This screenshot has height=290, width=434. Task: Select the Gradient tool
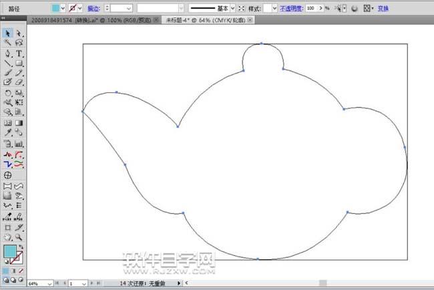pyautogui.click(x=19, y=123)
